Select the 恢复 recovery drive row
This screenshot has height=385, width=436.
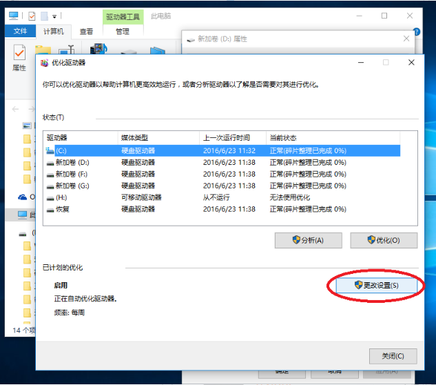tap(223, 209)
